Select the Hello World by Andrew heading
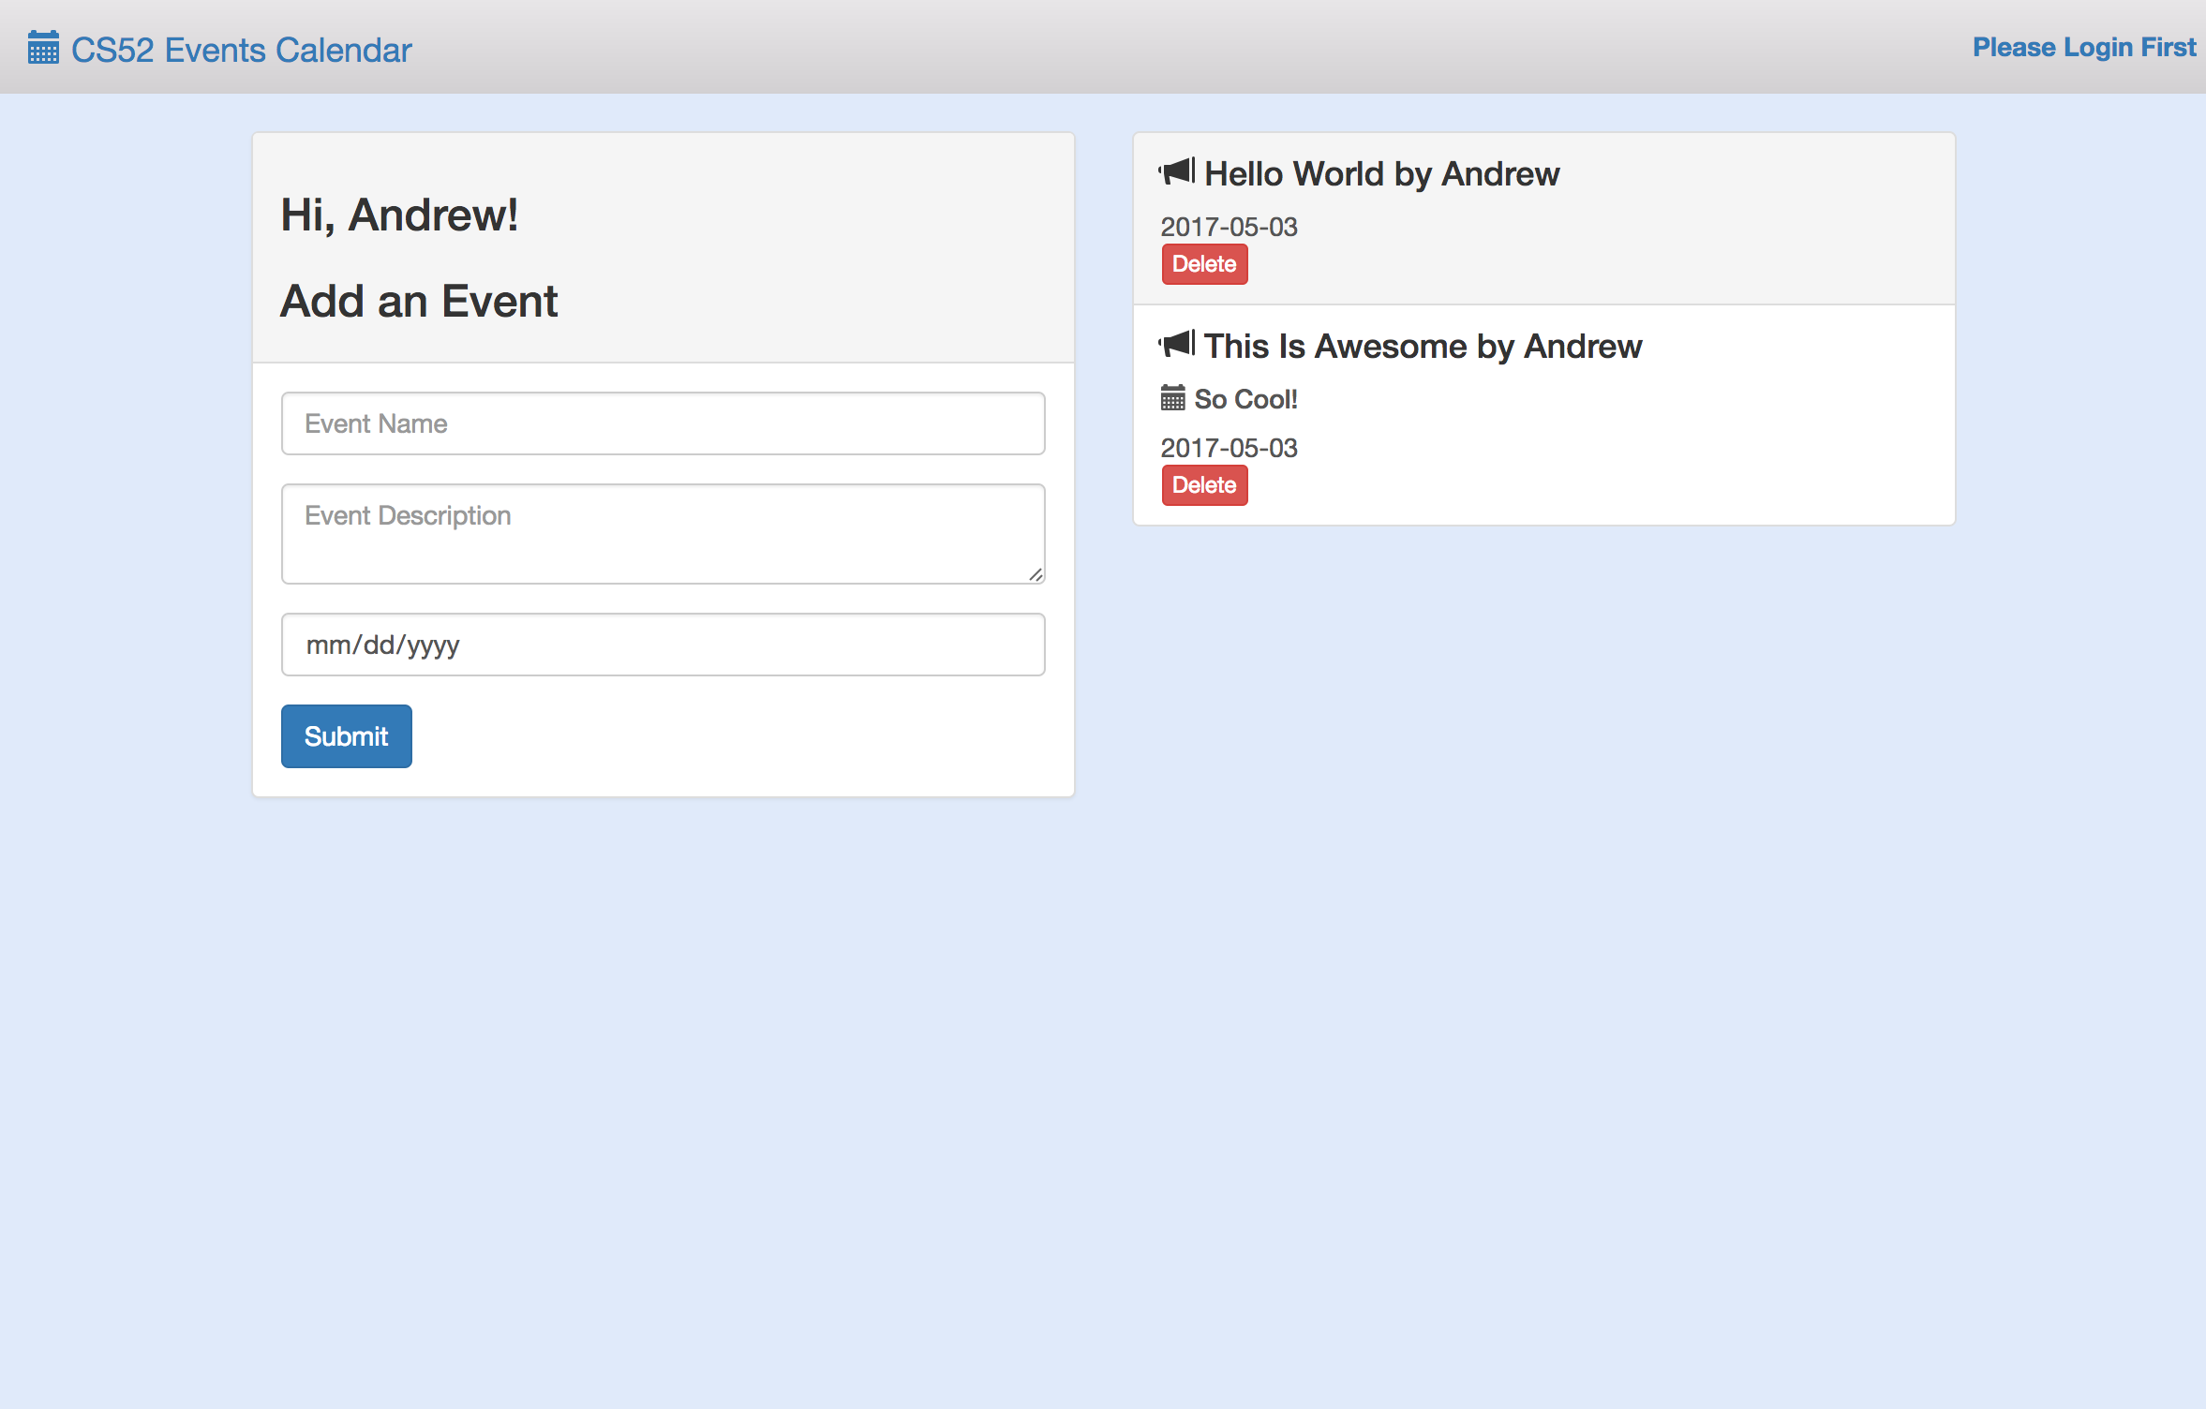2206x1409 pixels. point(1381,174)
